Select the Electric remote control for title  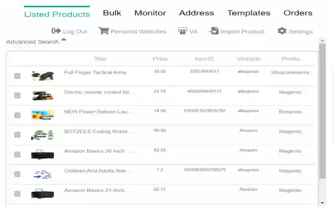pyautogui.click(x=97, y=92)
